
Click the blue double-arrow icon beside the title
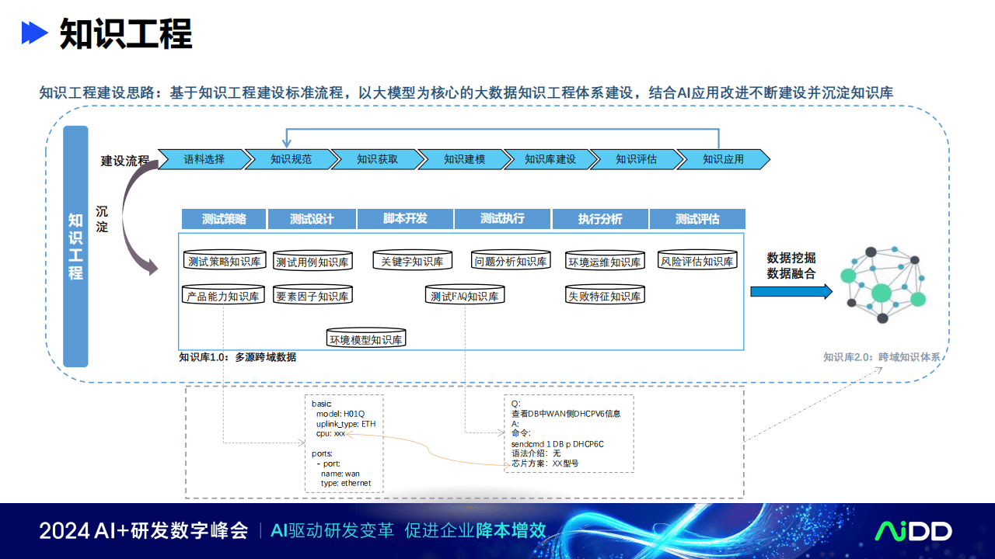tap(35, 33)
